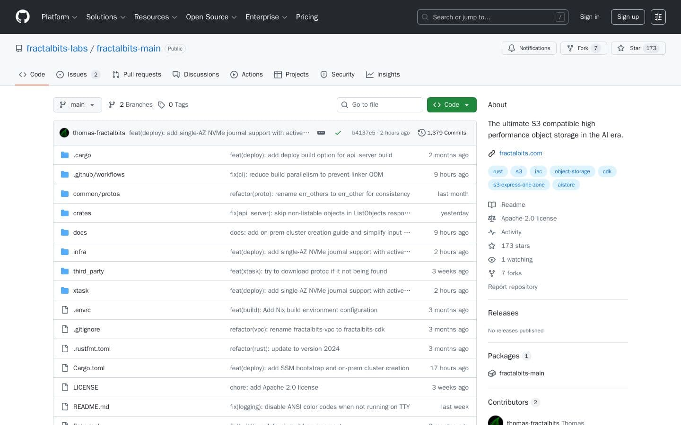Click the Sign in link
The width and height of the screenshot is (681, 425).
[x=590, y=17]
